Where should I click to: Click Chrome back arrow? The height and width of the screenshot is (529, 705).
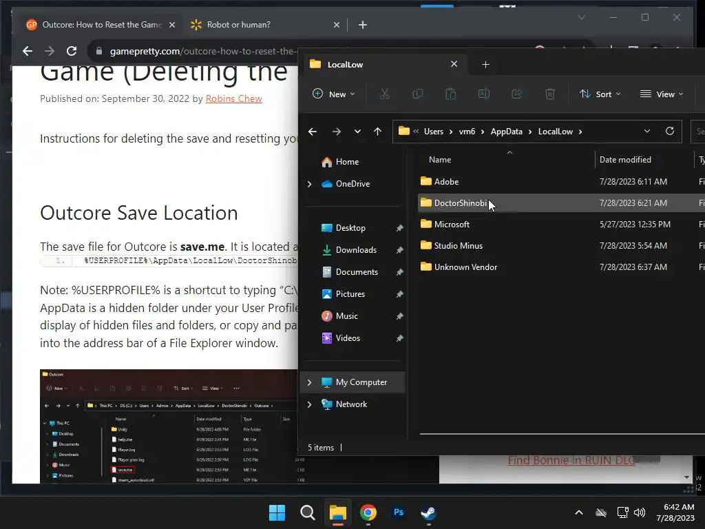tap(28, 51)
